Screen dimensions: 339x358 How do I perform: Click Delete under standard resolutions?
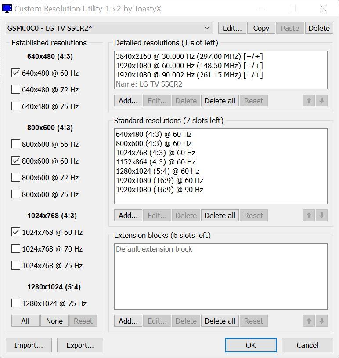pyautogui.click(x=186, y=216)
